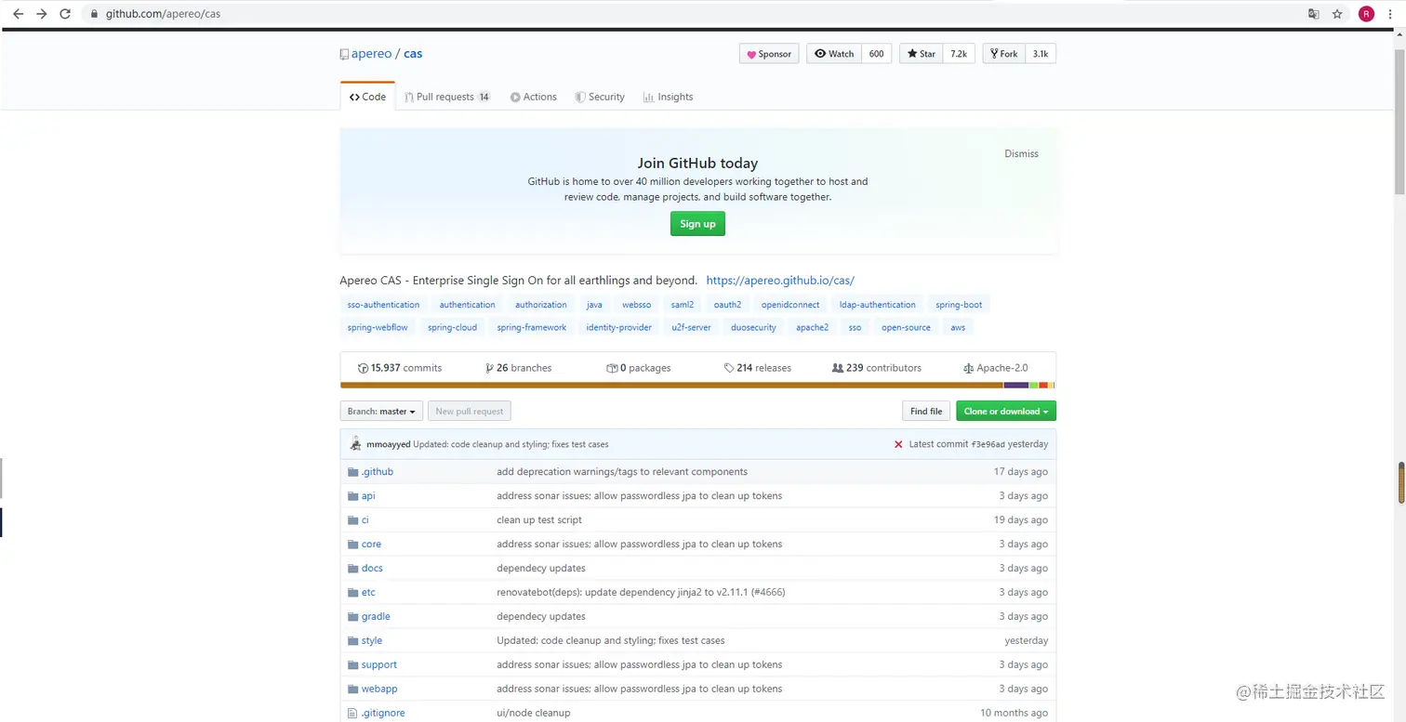Click the language breakdown color bar
This screenshot has width=1406, height=722.
[697, 385]
